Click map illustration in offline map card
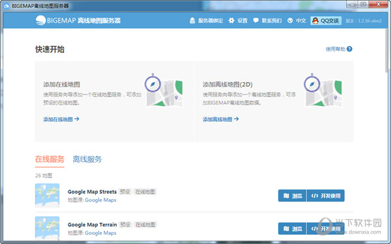 click(323, 90)
